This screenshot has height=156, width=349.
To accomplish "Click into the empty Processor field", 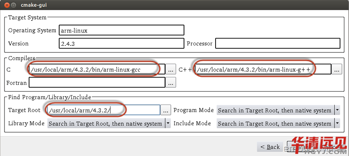I will [278, 43].
